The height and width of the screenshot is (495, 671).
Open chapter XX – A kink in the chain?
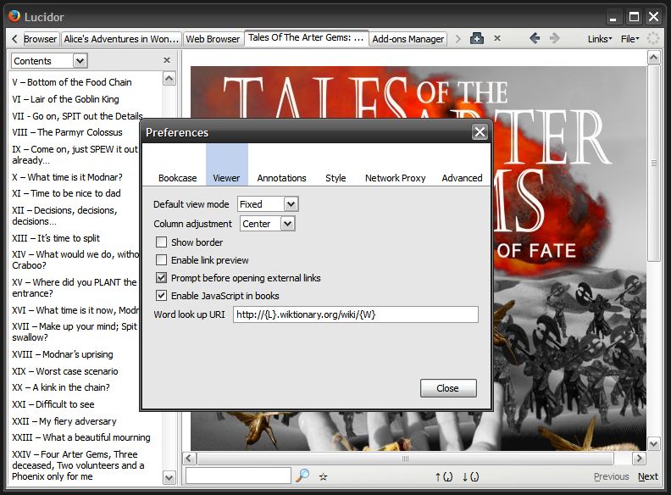61,387
